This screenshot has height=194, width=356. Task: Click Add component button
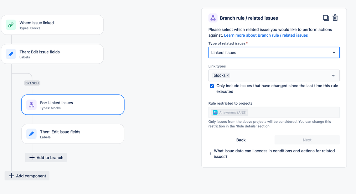click(x=27, y=176)
